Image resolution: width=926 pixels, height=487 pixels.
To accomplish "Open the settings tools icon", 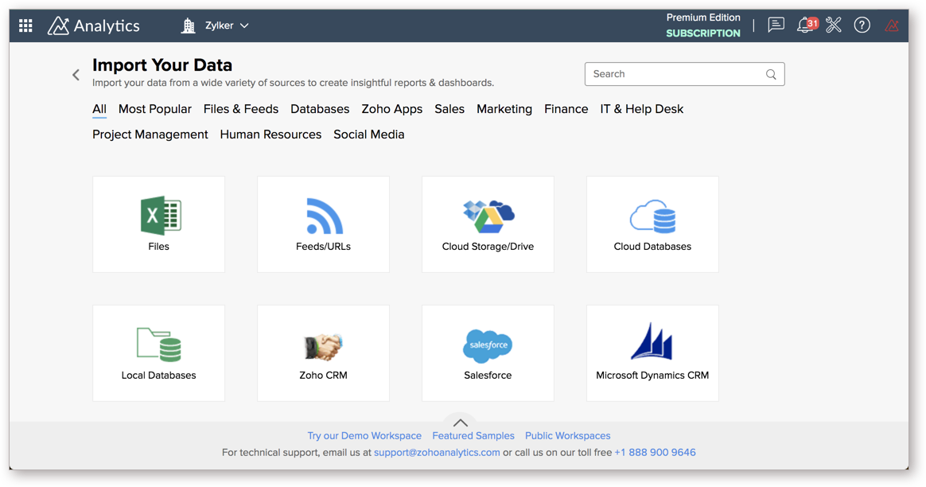I will tap(834, 25).
